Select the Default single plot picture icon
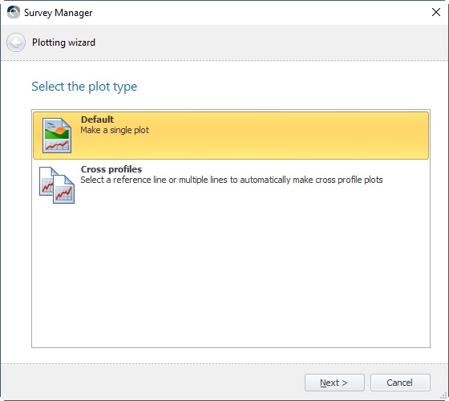449x401 pixels. pos(57,136)
